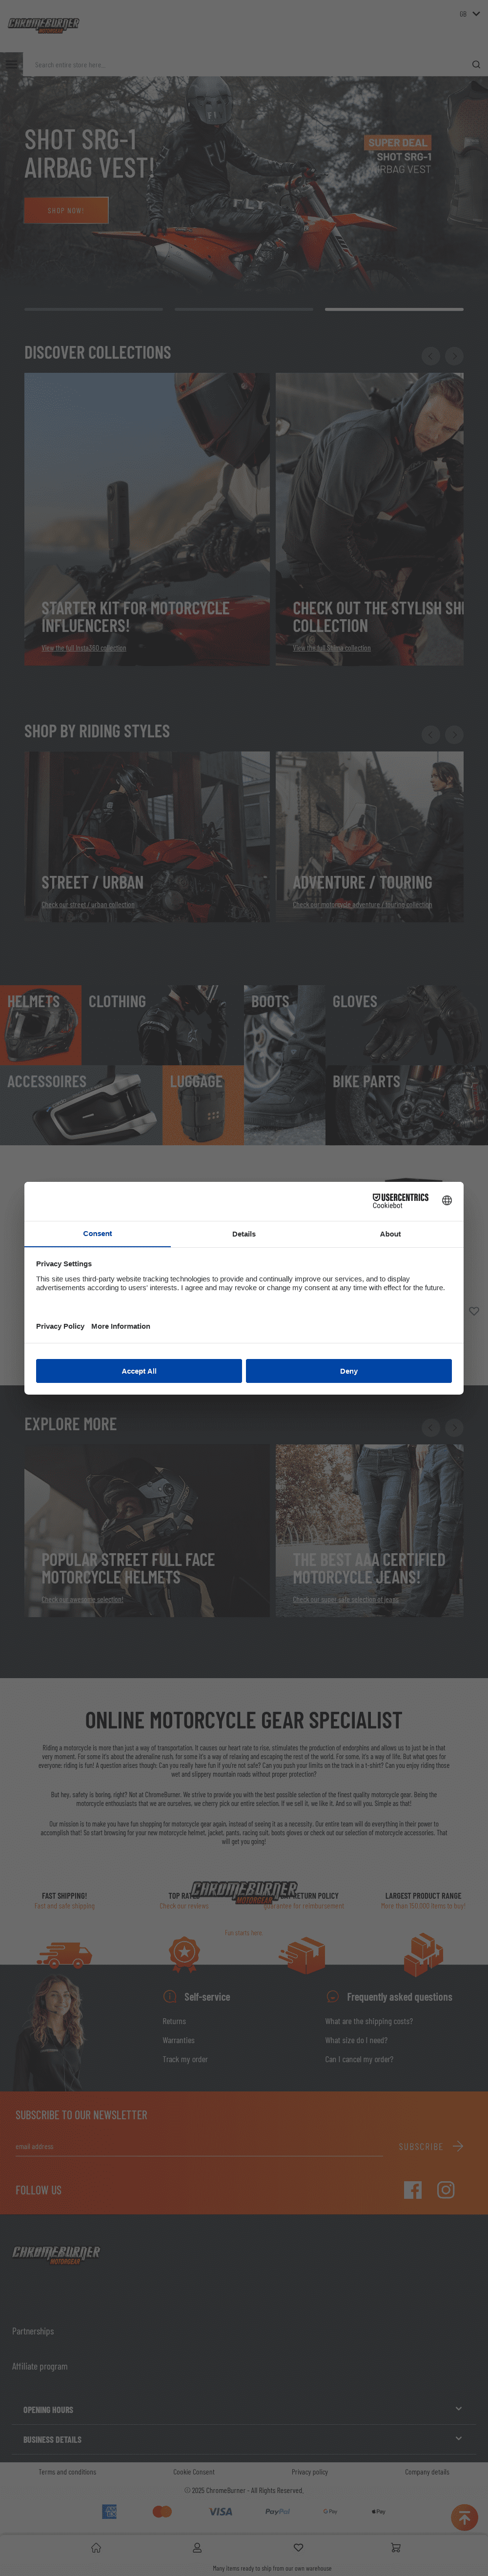The width and height of the screenshot is (488, 2576).
Task: Switch to the About tab
Action: [390, 1234]
